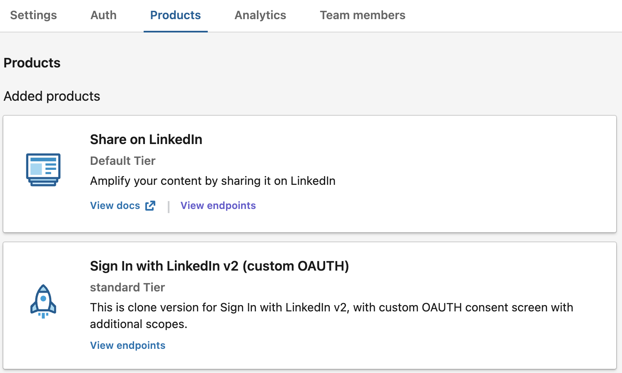Click the Share on LinkedIn newspaper icon

click(43, 169)
